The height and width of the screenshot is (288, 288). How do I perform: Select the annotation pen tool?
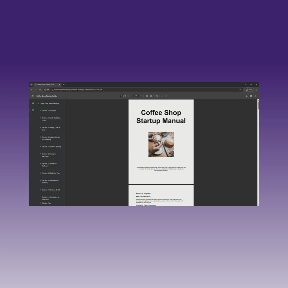pos(157,96)
